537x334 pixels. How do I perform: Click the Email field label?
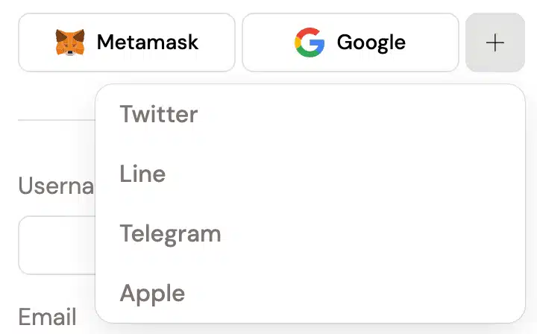pyautogui.click(x=47, y=317)
